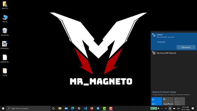197x111 pixels.
Task: Open Cortana circle icon in taskbar
Action: click(53, 108)
